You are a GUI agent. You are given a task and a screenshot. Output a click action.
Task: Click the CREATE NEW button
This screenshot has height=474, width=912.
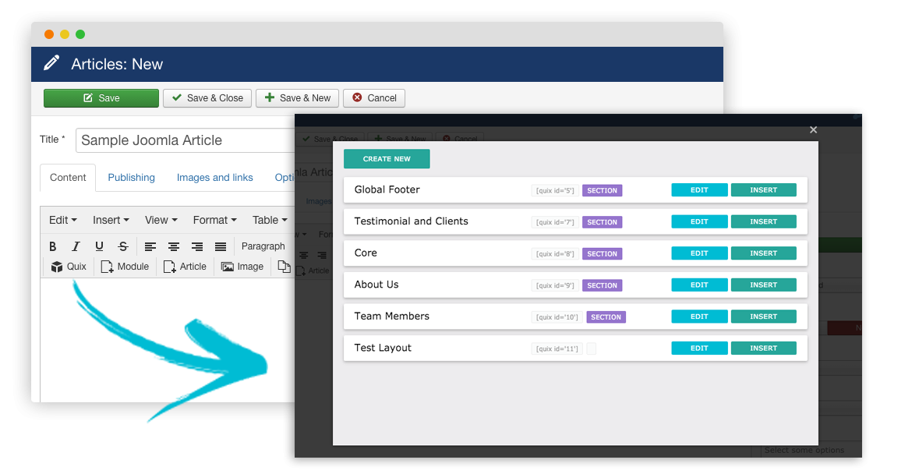point(387,157)
